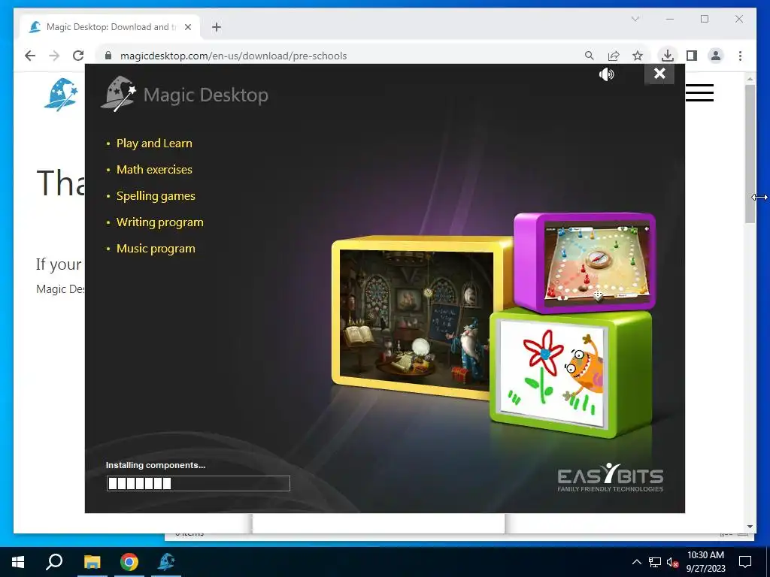Switch to Chrome in the taskbar
Screen dimensions: 770x577
(129, 562)
